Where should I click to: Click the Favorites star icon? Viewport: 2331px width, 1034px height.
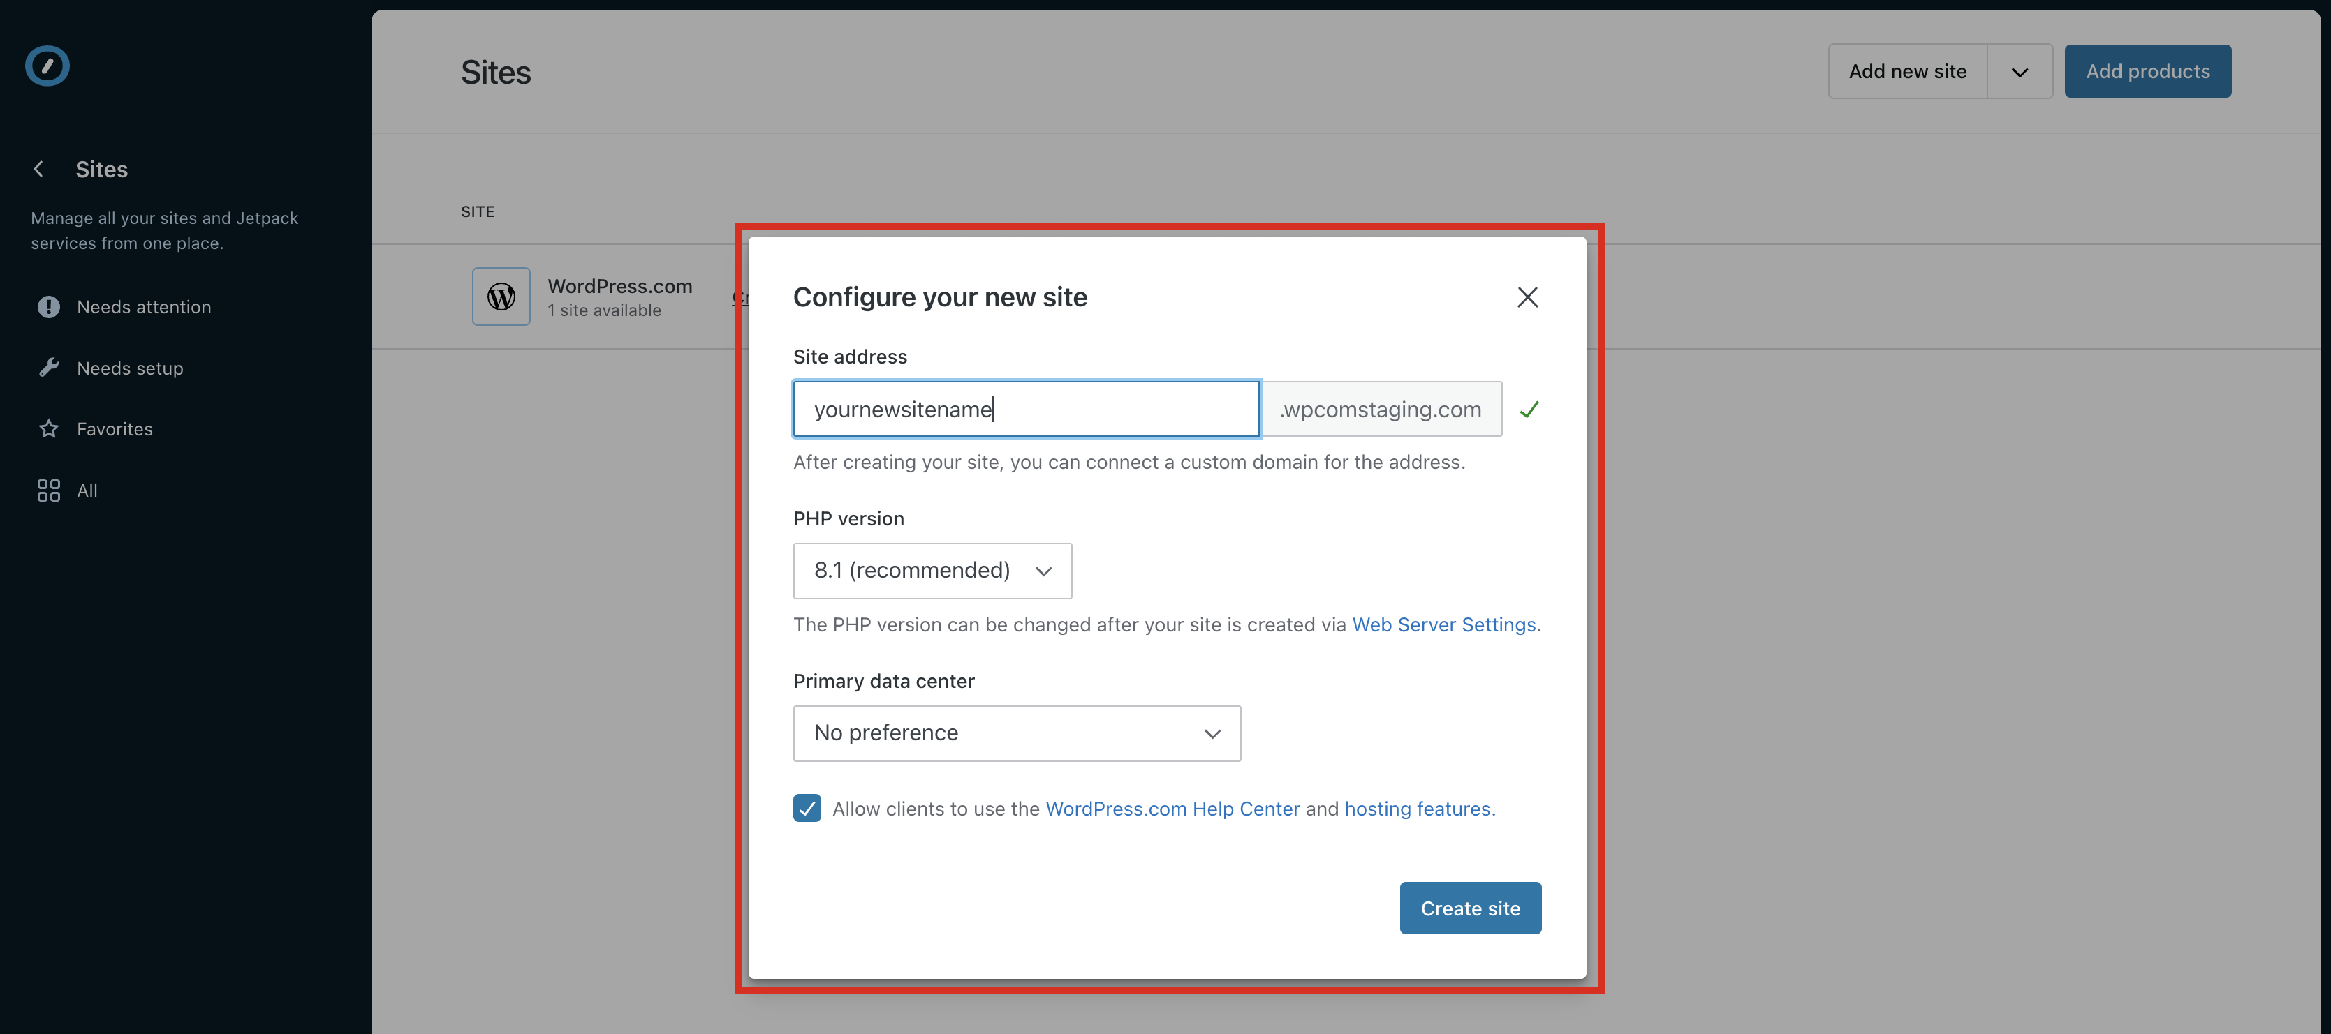tap(48, 428)
